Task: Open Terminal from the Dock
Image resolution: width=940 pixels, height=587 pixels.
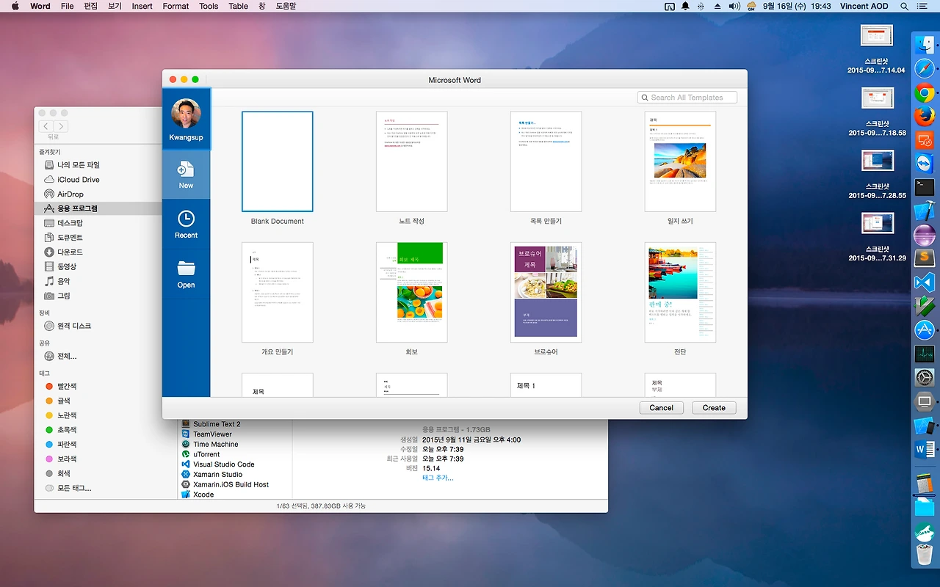Action: tap(924, 188)
